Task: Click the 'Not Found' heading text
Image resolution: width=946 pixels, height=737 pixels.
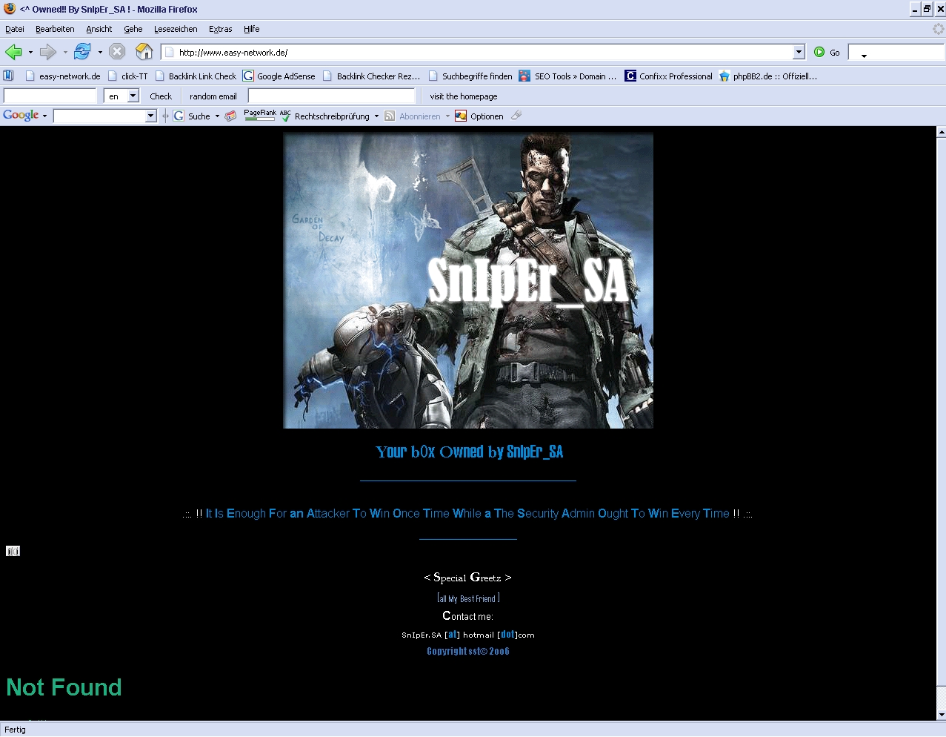Action: (64, 687)
